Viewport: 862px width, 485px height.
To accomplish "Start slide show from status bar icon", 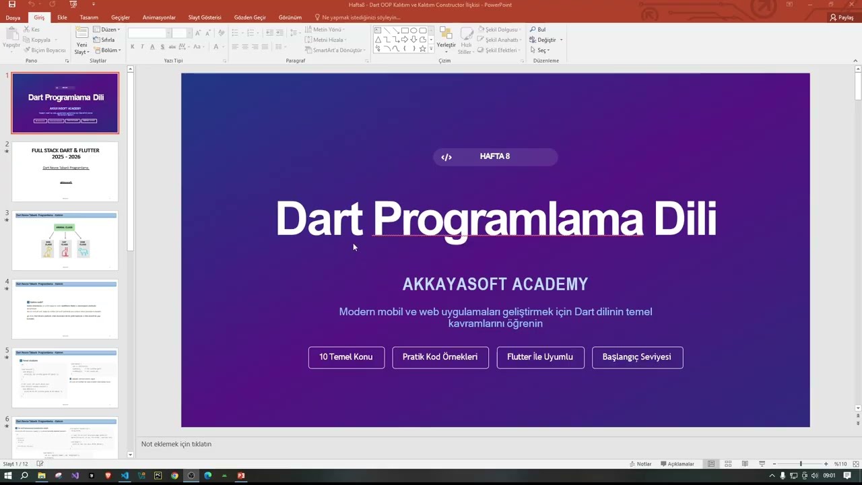I will (762, 464).
